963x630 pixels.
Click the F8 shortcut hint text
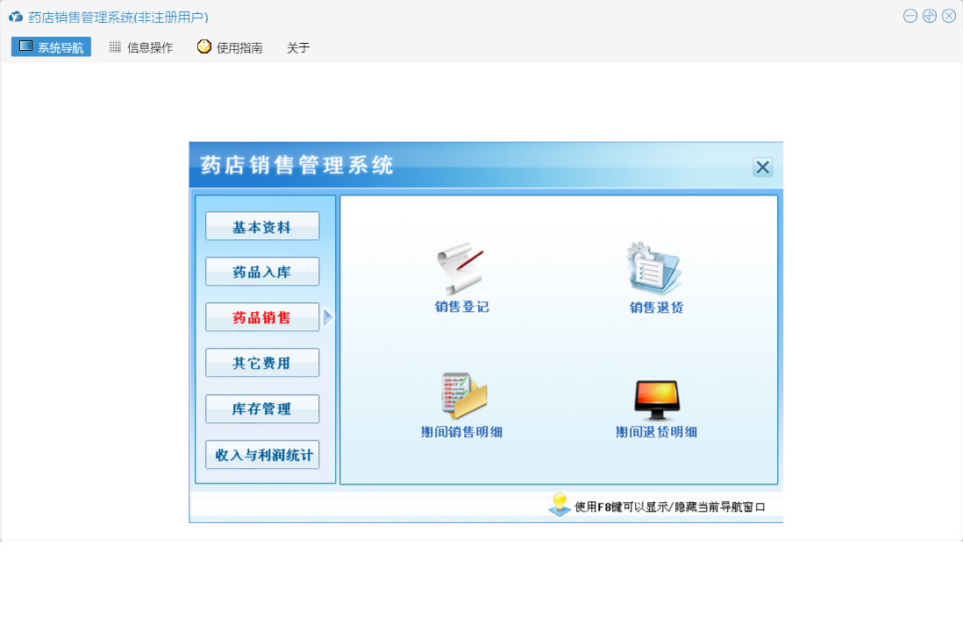(x=669, y=506)
